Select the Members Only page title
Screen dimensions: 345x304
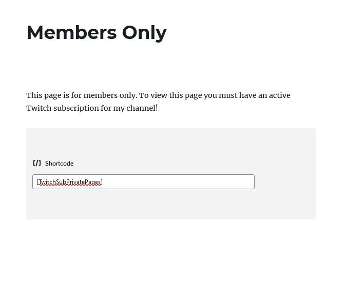pyautogui.click(x=97, y=33)
